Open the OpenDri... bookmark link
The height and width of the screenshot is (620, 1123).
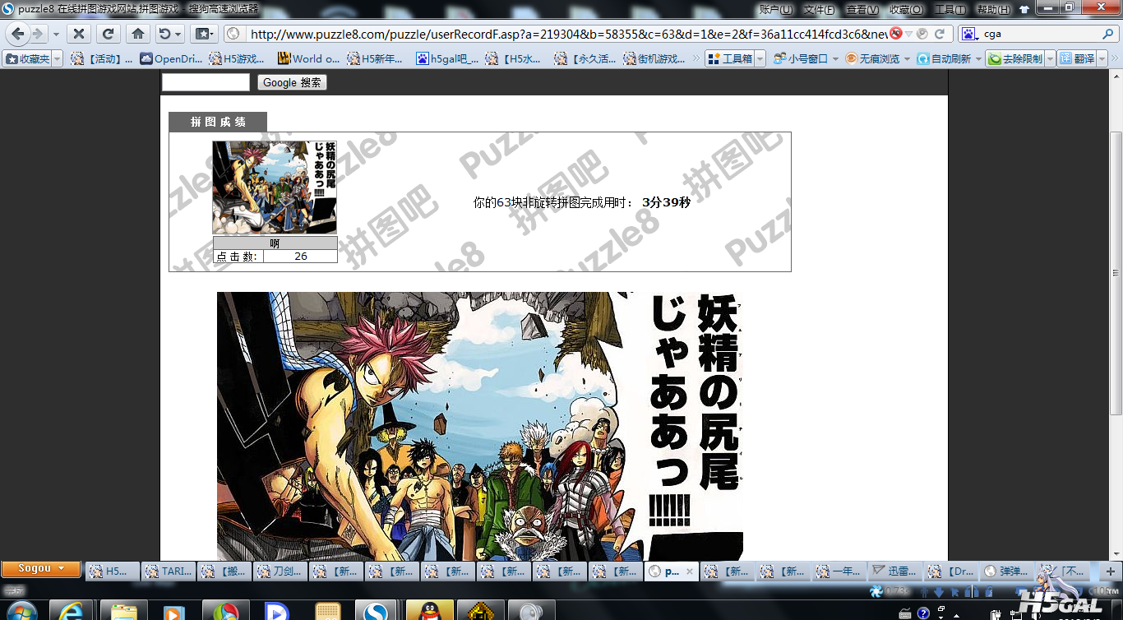pos(171,59)
